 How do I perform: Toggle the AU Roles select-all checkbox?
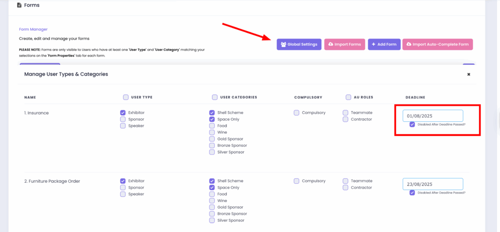(x=349, y=97)
